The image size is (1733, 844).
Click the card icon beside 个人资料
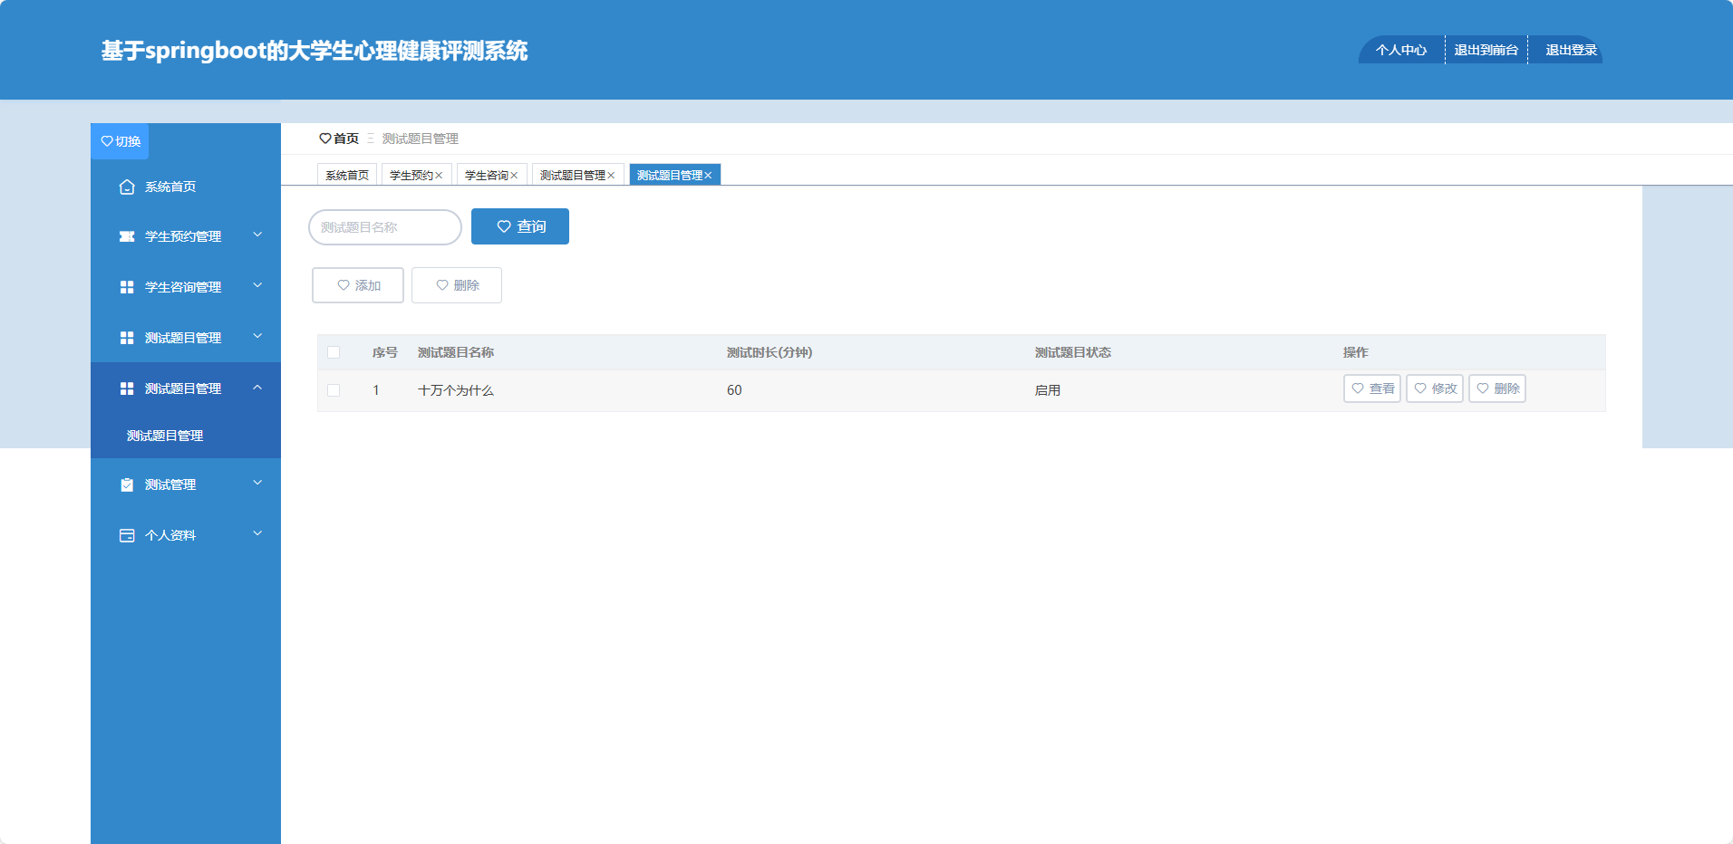pos(127,535)
